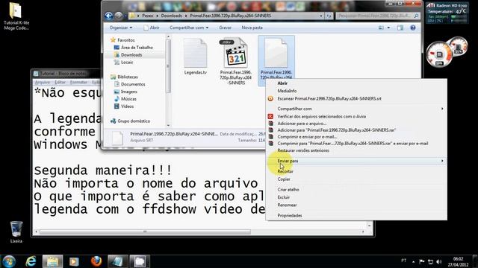Viewport: 478px width, 268px height.
Task: Open the Recycle Bin Lixeira icon
Action: [16, 232]
